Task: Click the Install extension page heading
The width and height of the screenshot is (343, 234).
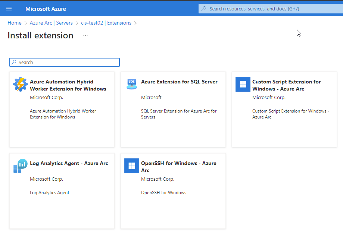Action: coord(40,35)
